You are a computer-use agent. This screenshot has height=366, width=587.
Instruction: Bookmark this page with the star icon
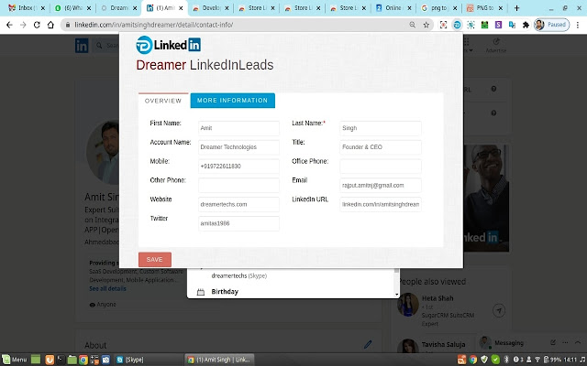click(x=426, y=25)
